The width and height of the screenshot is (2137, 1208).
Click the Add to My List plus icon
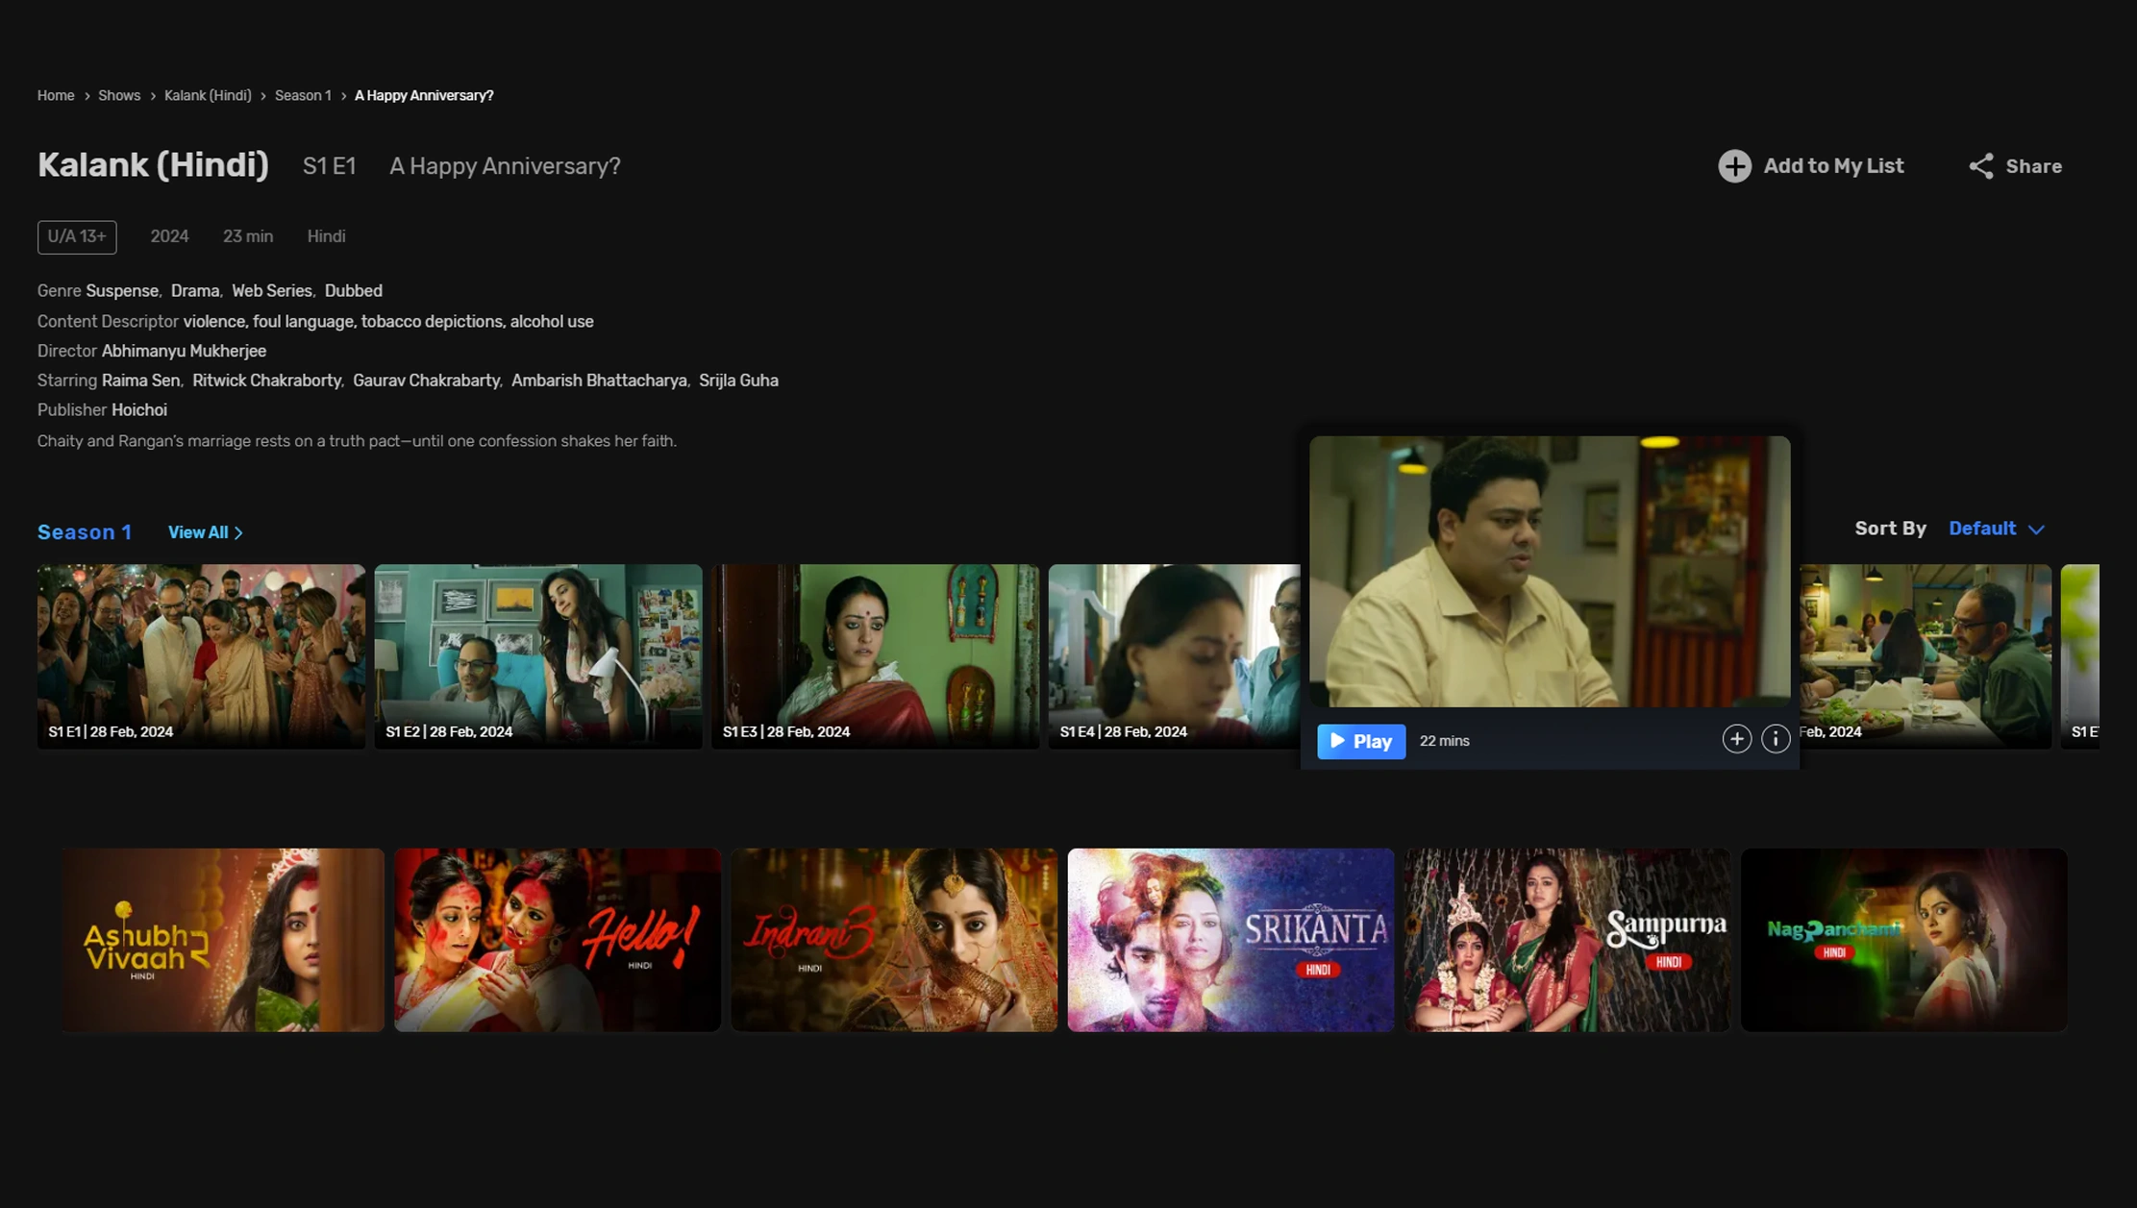click(1734, 166)
